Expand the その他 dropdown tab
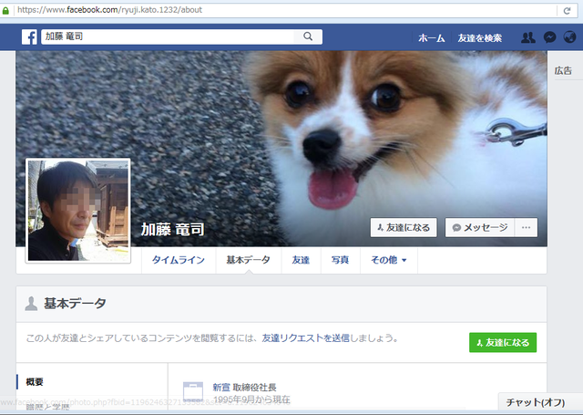The height and width of the screenshot is (415, 583). pyautogui.click(x=389, y=260)
